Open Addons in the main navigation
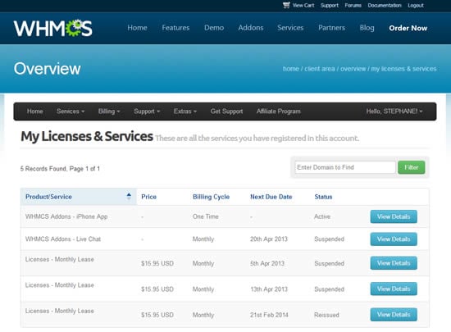This screenshot has width=451, height=332. 251,28
